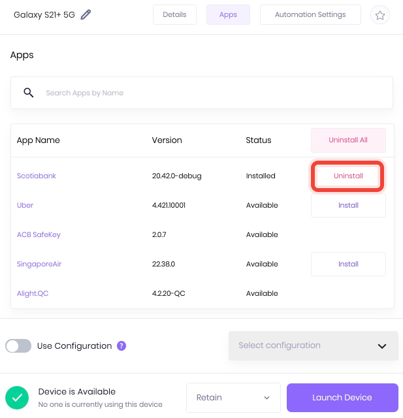Image resolution: width=403 pixels, height=418 pixels.
Task: Click the Device is Available text
Action: click(77, 392)
